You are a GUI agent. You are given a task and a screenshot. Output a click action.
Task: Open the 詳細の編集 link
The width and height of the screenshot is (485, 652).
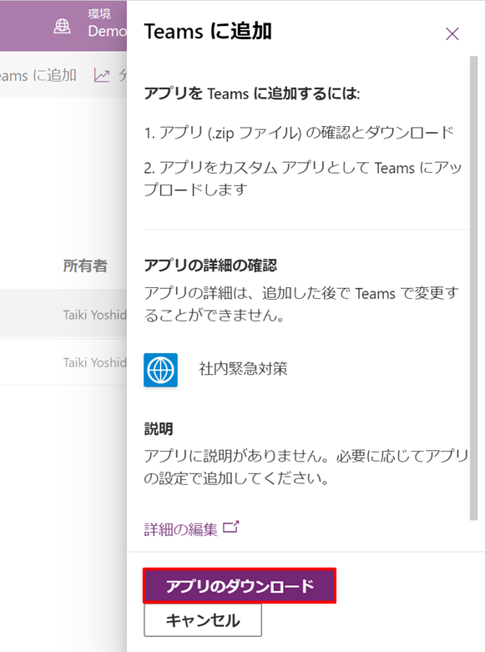pyautogui.click(x=180, y=529)
